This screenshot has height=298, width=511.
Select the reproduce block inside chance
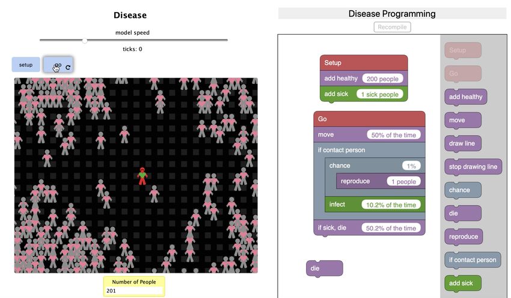[x=381, y=181]
